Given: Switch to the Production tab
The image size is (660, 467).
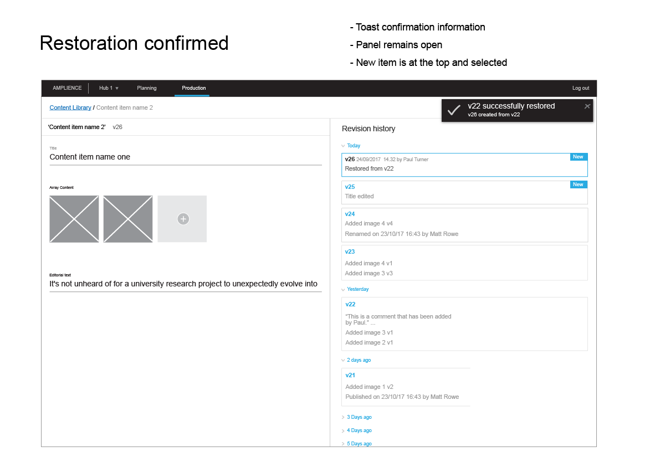Looking at the screenshot, I should click(193, 88).
